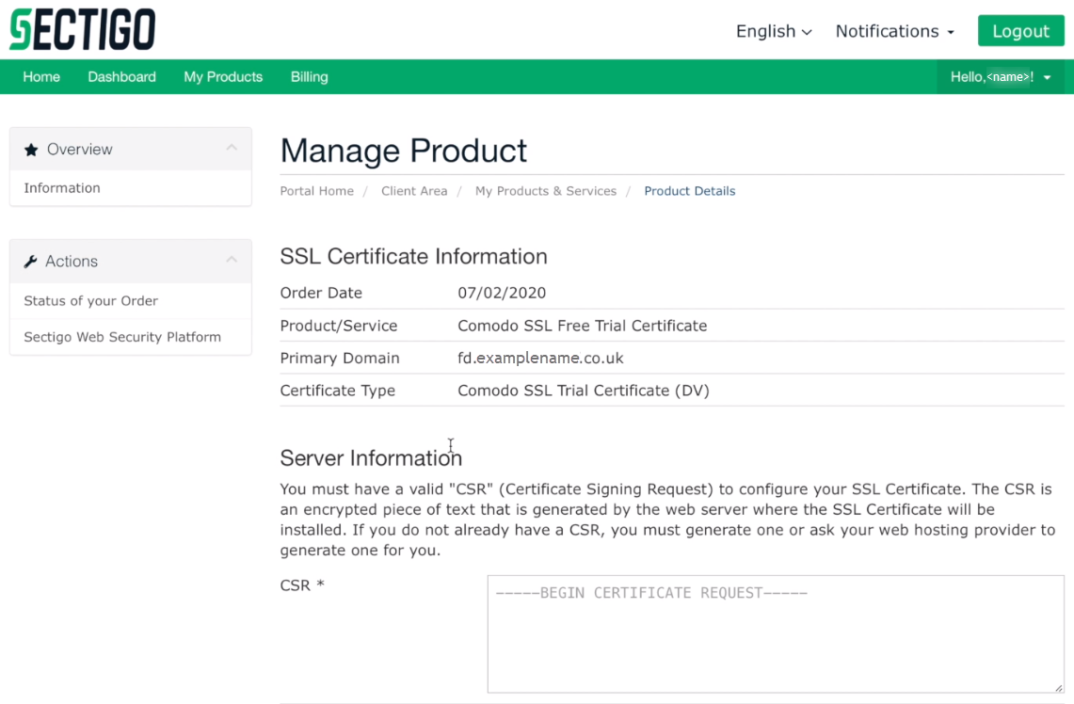Click the Sectigo logo
The height and width of the screenshot is (704, 1074).
coord(82,29)
